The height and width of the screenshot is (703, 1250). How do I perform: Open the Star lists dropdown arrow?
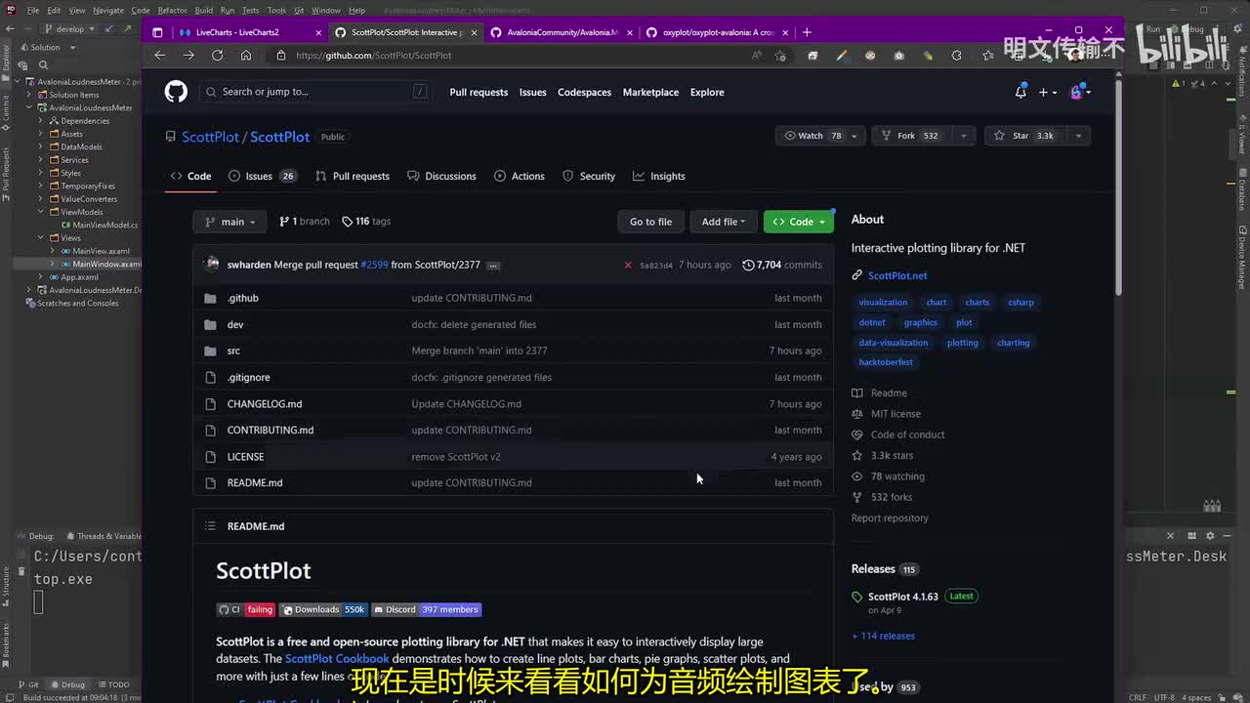click(1078, 136)
